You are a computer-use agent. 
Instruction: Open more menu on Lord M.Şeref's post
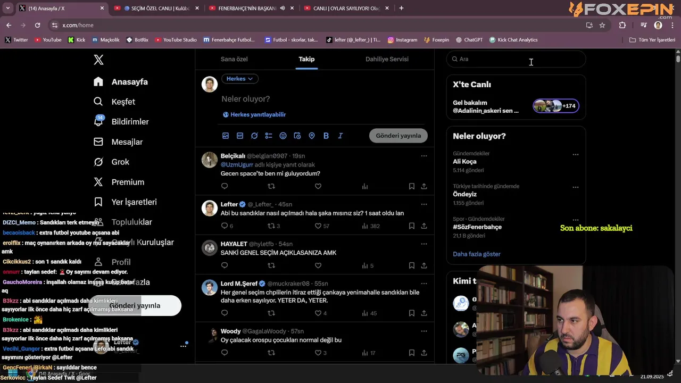click(x=424, y=284)
